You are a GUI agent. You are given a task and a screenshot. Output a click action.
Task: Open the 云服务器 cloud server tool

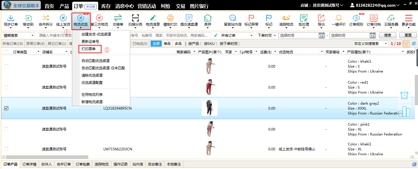click(x=391, y=18)
